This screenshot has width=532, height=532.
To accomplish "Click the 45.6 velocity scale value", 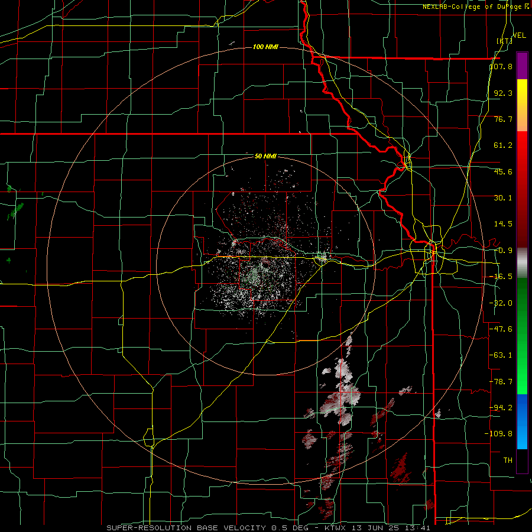I will pyautogui.click(x=503, y=171).
